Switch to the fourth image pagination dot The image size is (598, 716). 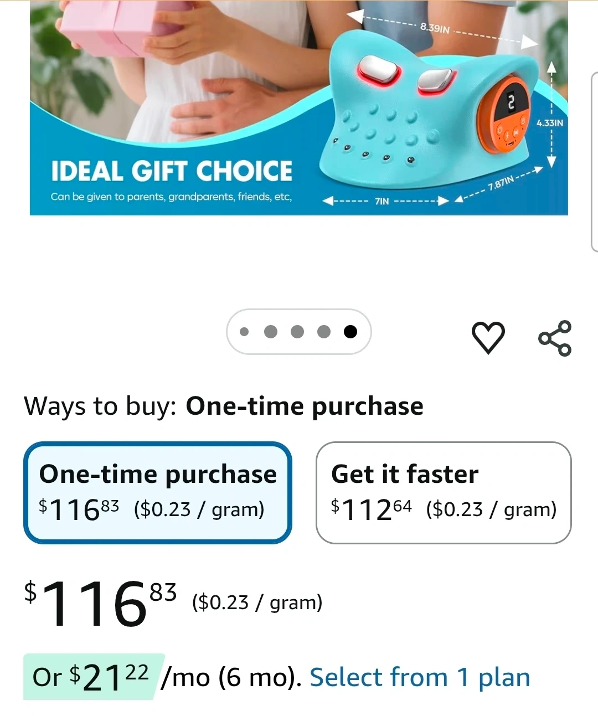324,332
